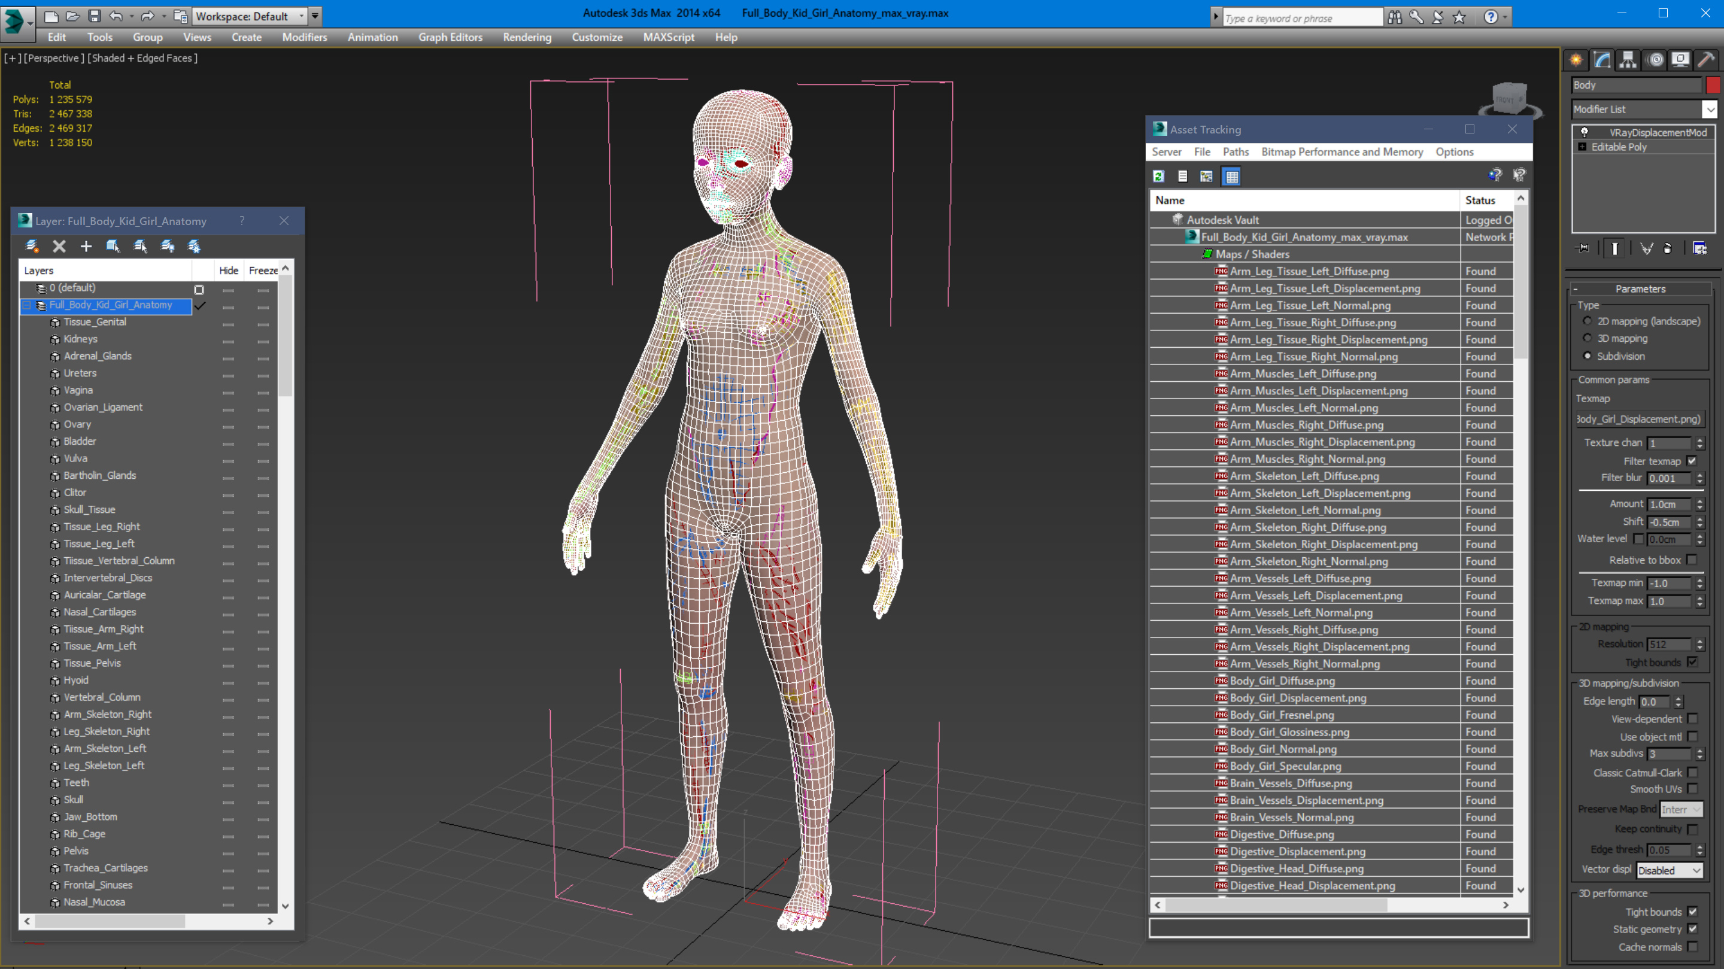Open the Graph Editors menu
1724x969 pixels.
click(x=450, y=38)
